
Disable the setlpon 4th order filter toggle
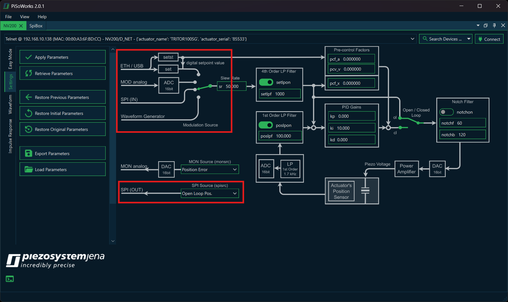(x=266, y=82)
